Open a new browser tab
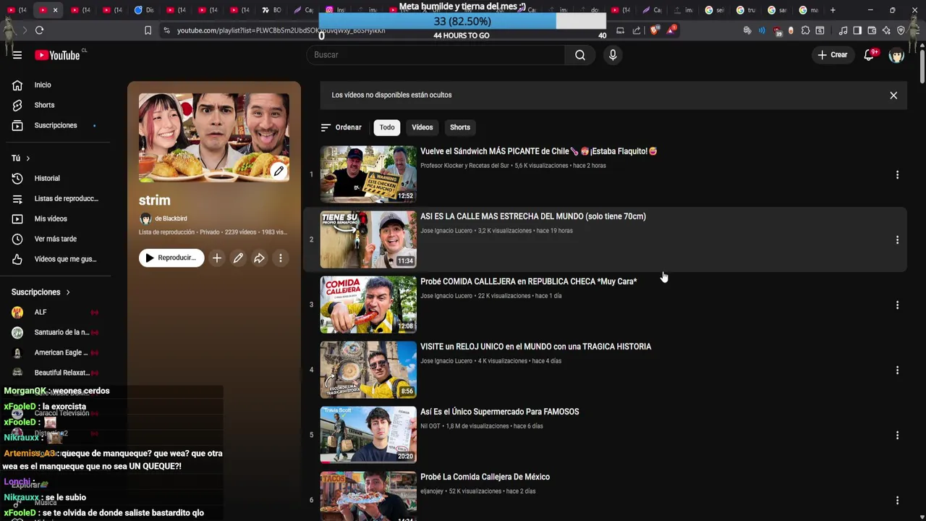The image size is (926, 521). [x=833, y=10]
